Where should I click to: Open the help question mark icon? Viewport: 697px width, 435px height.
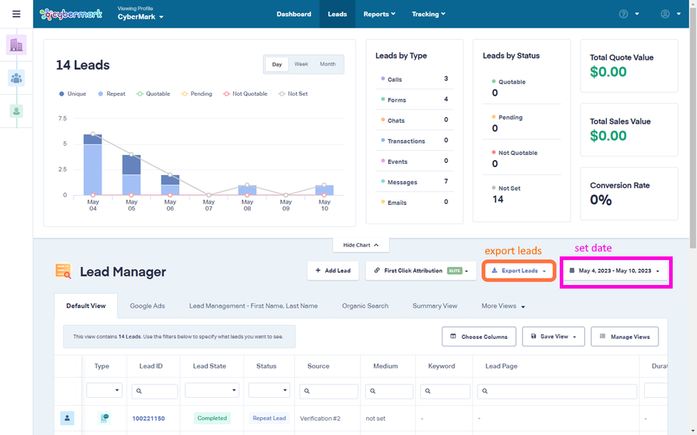tap(624, 14)
